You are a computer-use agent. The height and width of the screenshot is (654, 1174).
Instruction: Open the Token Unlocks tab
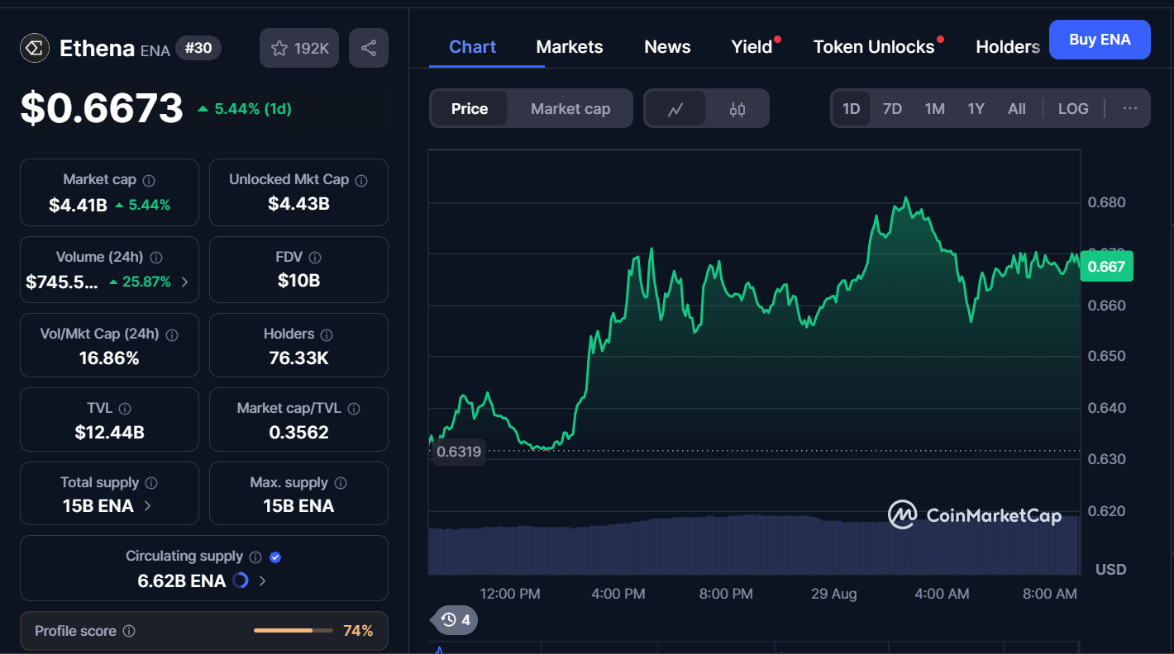tap(874, 47)
